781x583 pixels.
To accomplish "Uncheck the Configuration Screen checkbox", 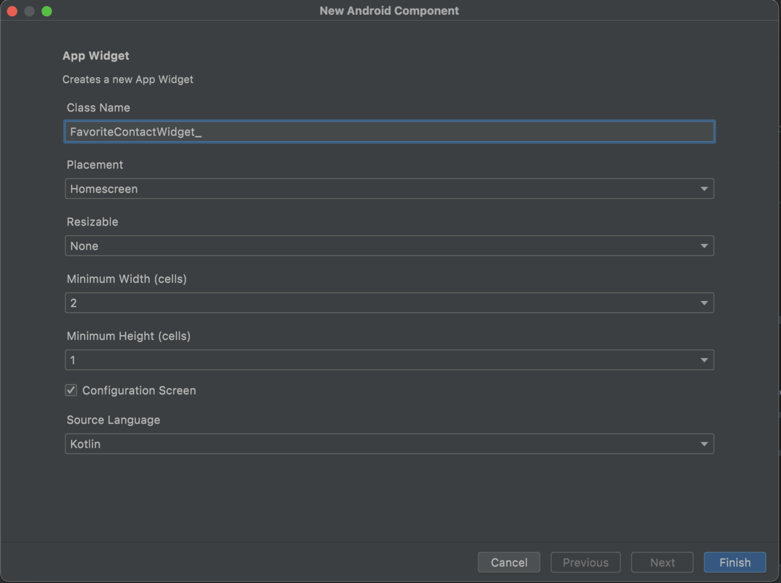I will 71,390.
